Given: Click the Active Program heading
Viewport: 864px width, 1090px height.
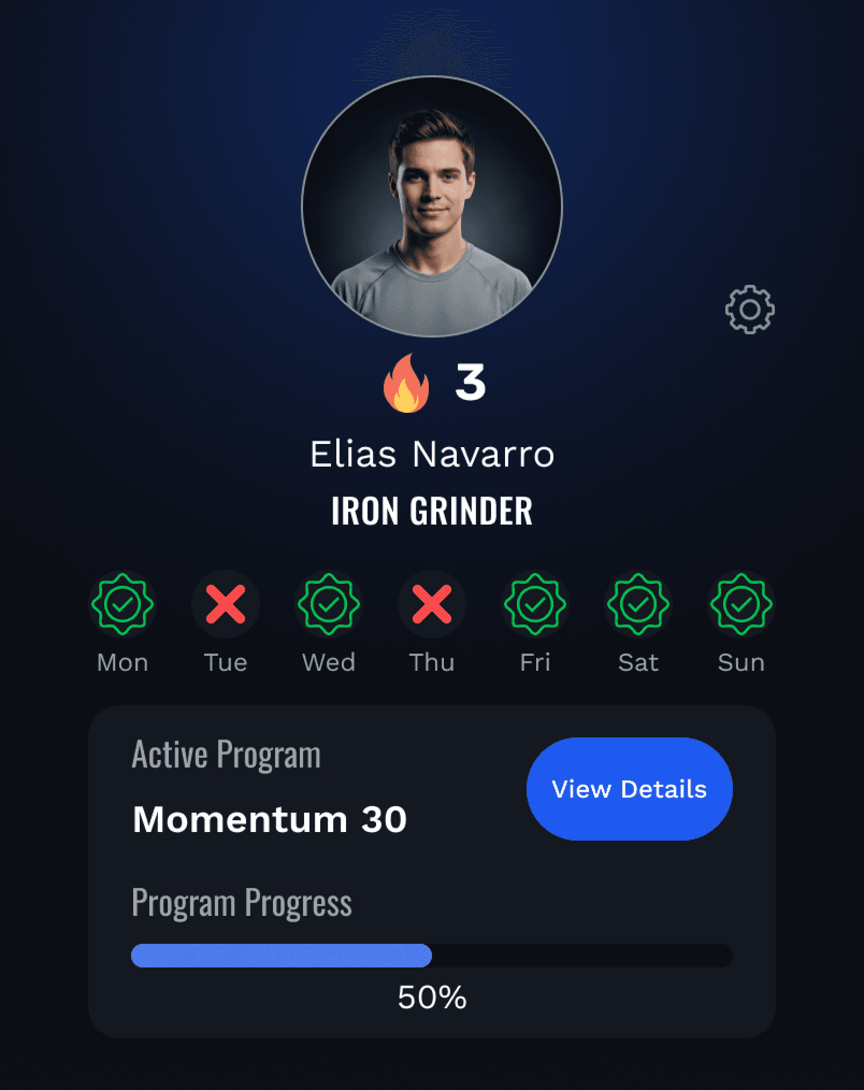Looking at the screenshot, I should (x=226, y=755).
